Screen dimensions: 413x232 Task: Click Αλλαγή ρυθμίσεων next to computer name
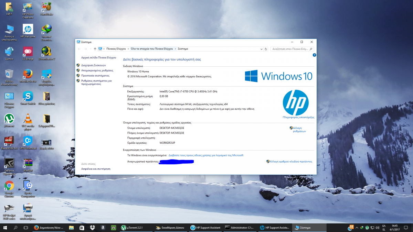click(299, 130)
